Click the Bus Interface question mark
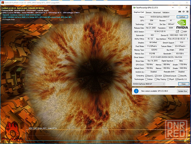The height and width of the screenshot is (144, 191). click(x=188, y=39)
